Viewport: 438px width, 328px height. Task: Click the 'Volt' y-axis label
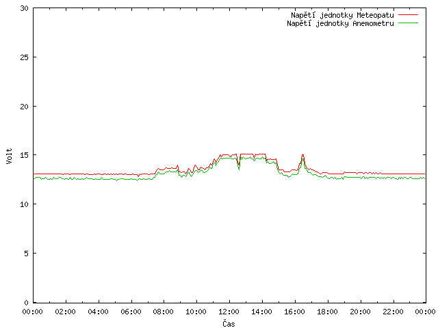tap(9, 156)
